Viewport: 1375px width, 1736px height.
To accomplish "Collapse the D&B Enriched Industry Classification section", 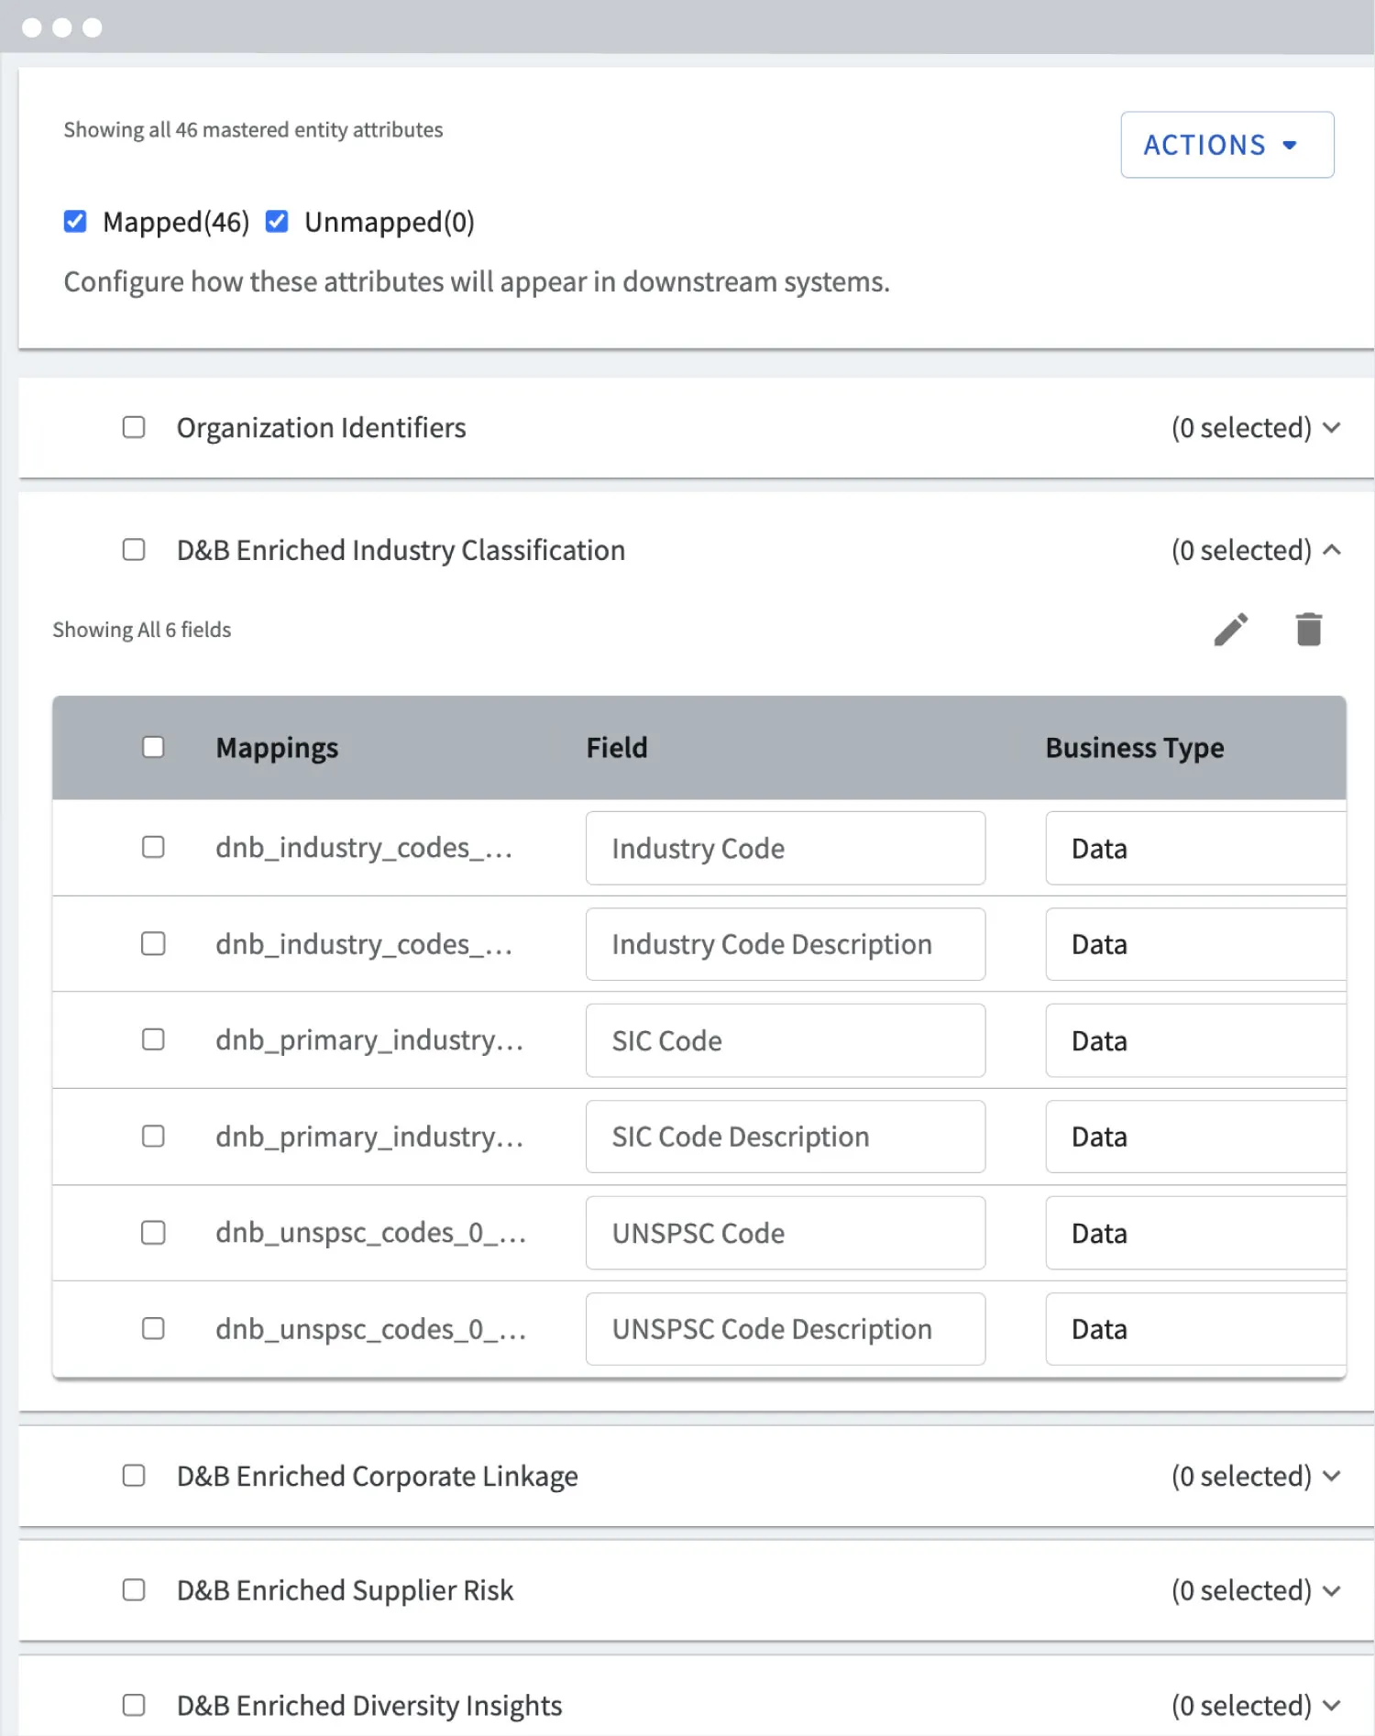I will coord(1332,550).
